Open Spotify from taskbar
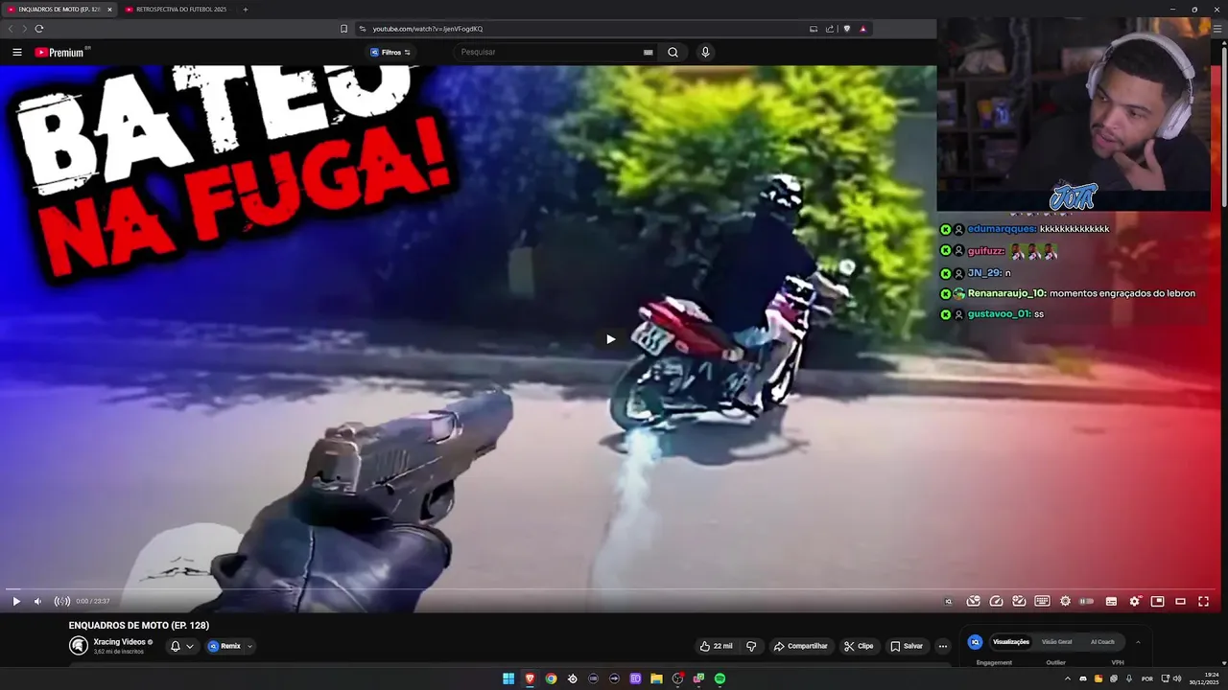1228x690 pixels. tap(720, 679)
